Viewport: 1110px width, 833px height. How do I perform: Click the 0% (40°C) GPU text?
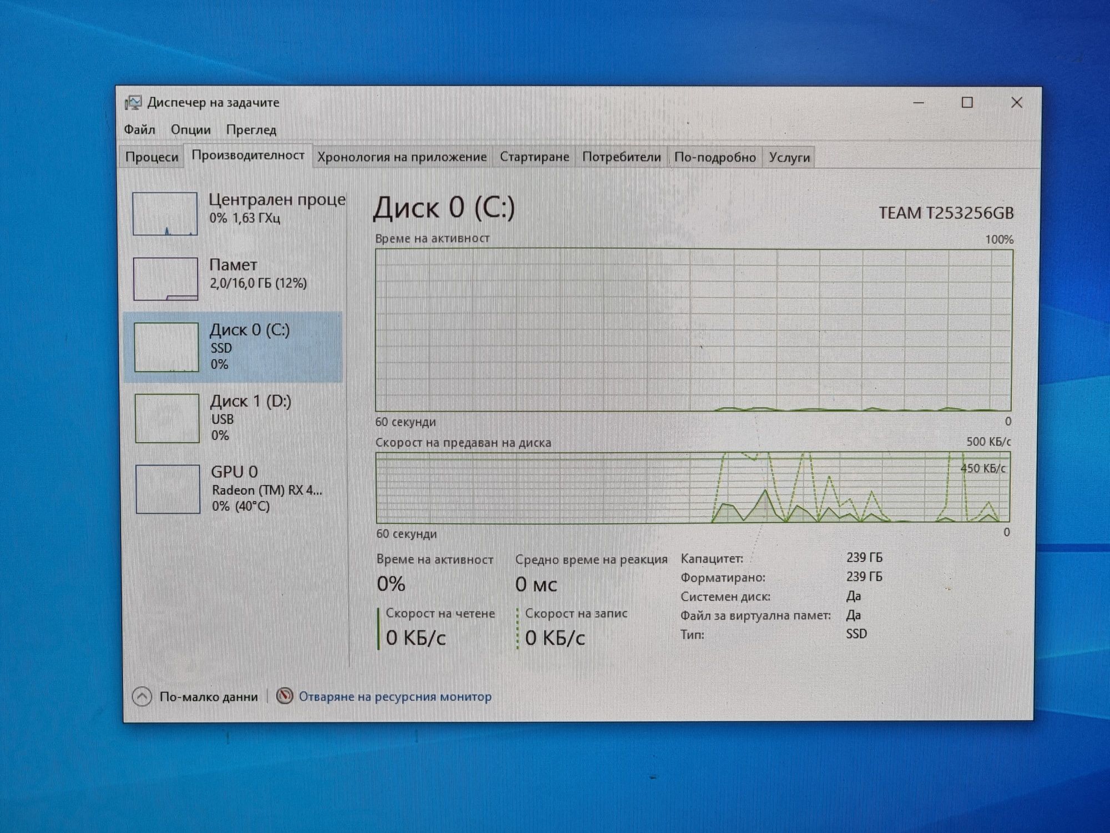coord(241,506)
